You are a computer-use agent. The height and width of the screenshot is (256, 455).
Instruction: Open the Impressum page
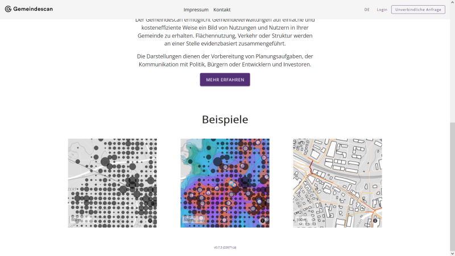pos(196,10)
